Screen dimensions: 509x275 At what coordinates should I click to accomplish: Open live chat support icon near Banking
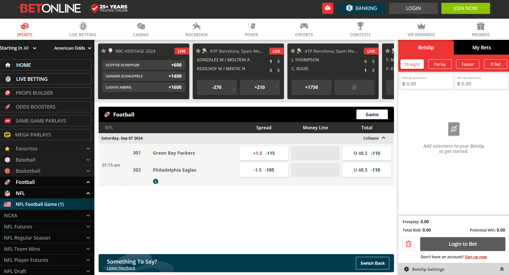click(327, 8)
